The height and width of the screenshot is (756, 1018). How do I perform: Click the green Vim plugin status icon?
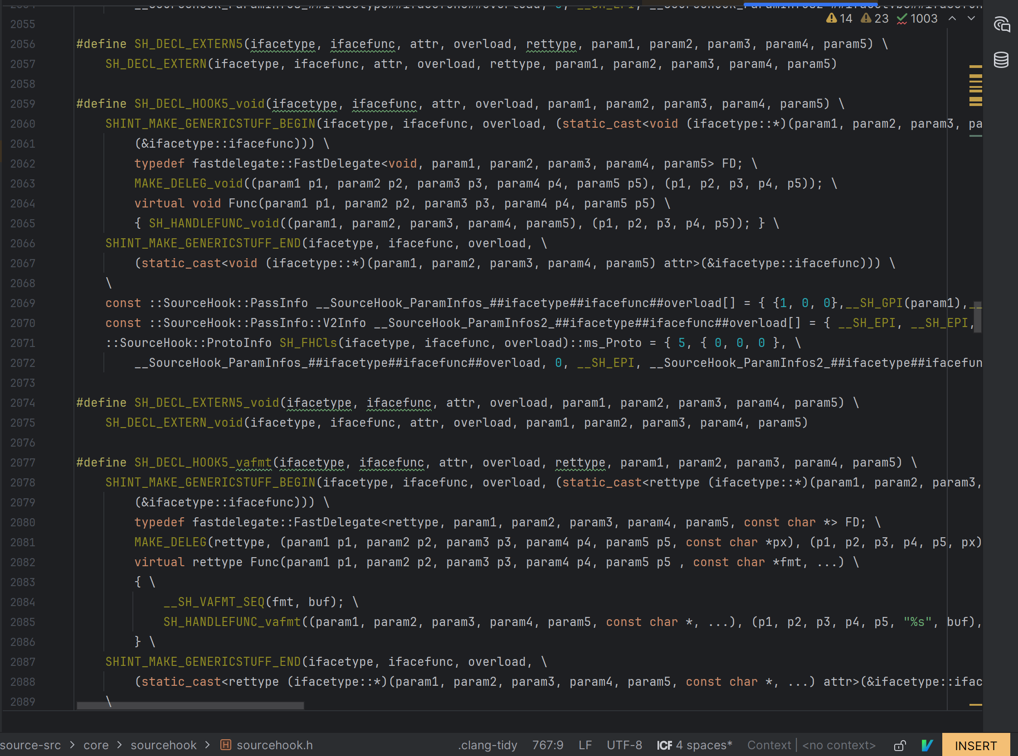pos(927,745)
